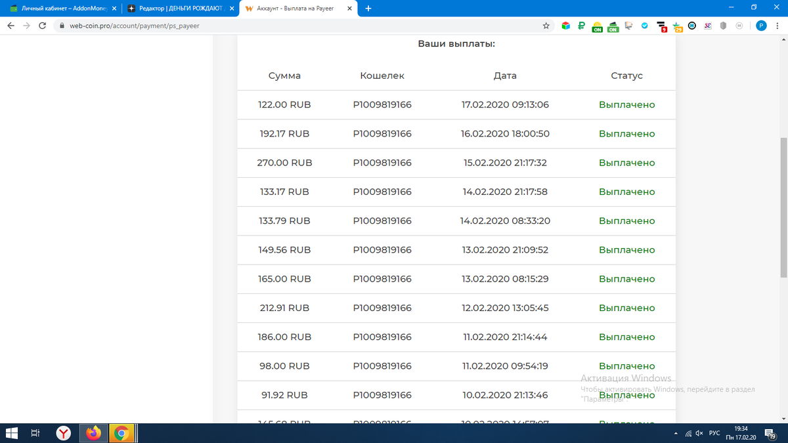
Task: Open the extension with red badge 9
Action: pyautogui.click(x=662, y=26)
